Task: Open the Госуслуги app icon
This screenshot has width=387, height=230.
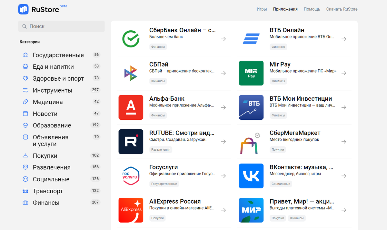Action: pyautogui.click(x=131, y=176)
